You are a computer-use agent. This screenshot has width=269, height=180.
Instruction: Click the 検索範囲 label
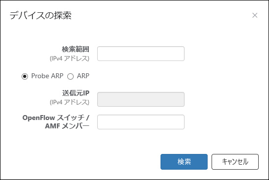coord(76,49)
